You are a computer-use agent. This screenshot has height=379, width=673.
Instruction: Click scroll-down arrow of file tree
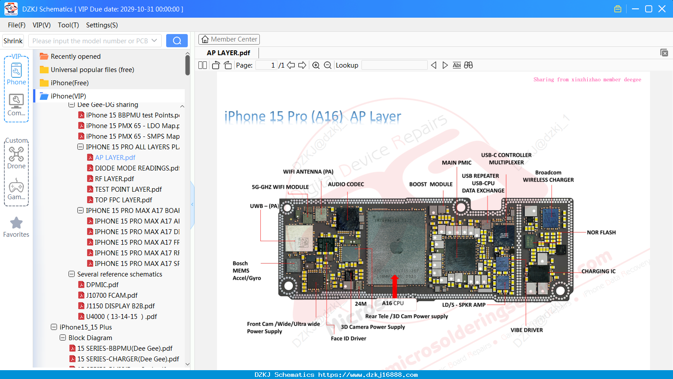coord(187,364)
